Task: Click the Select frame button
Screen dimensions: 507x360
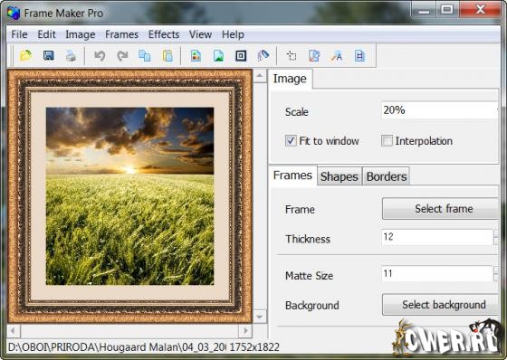Action: (x=440, y=209)
